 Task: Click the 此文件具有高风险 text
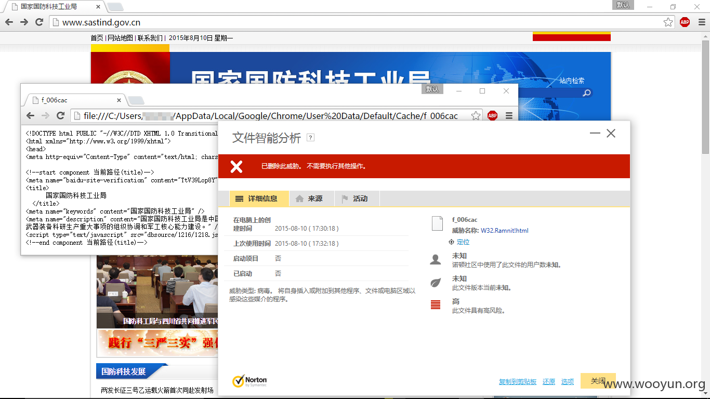(x=479, y=311)
